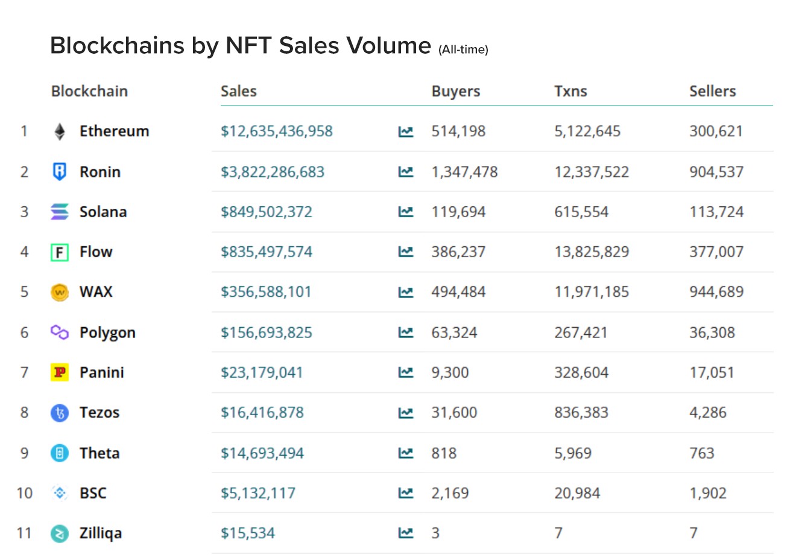Click the Solana striped logo icon
Viewport: 790px width, 560px height.
59,212
